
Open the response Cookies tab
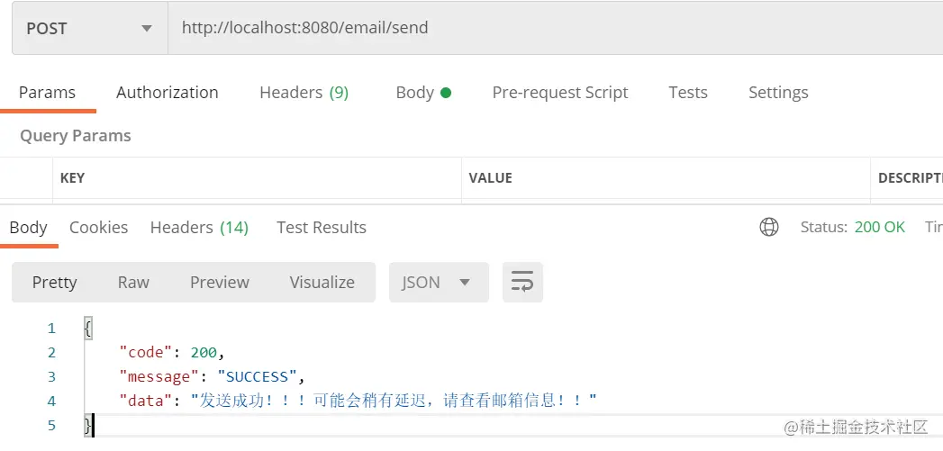(99, 228)
